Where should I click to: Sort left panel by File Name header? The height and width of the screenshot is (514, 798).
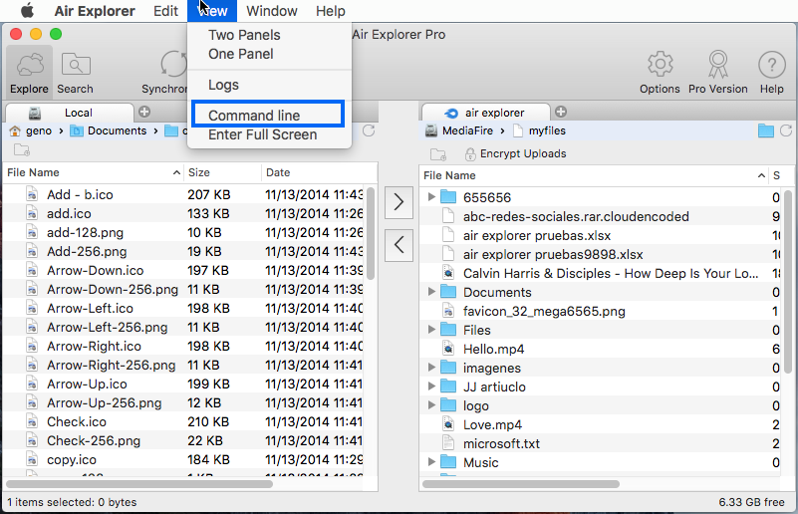pos(94,173)
